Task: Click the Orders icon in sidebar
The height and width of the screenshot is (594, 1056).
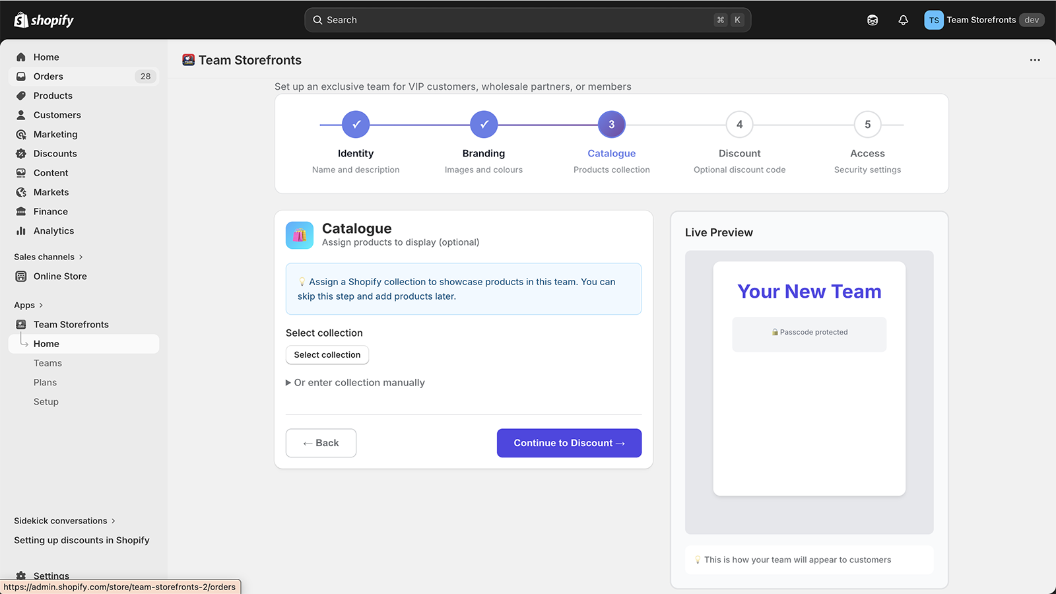Action: click(21, 77)
